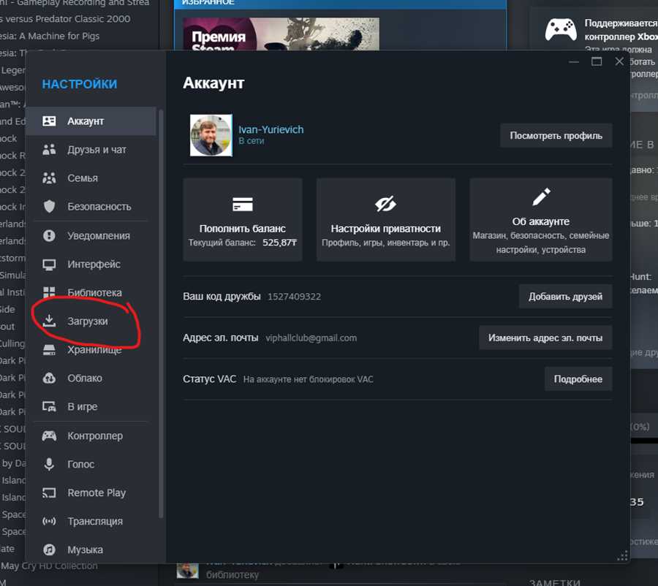The height and width of the screenshot is (586, 658).
Task: Click the Загрузки download arrow icon
Action: click(49, 321)
